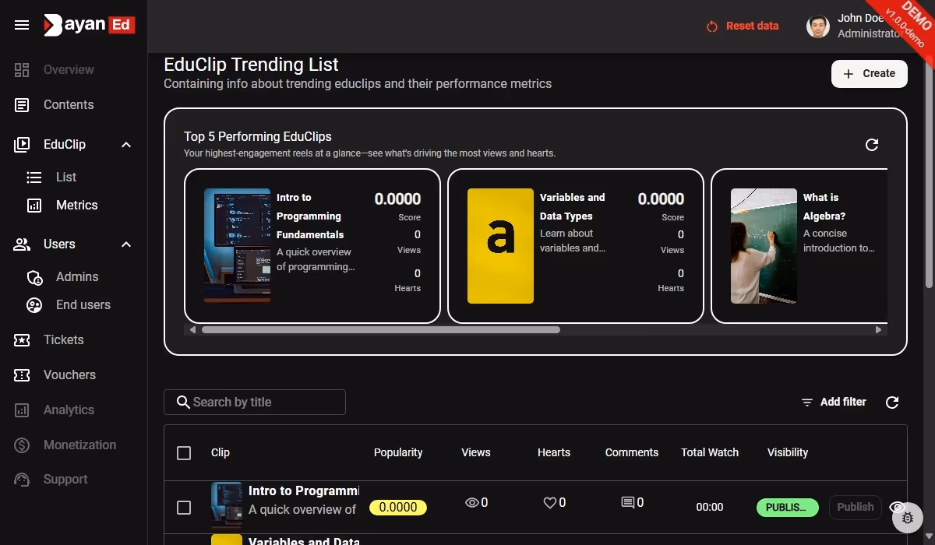Select the Tickets sidebar icon
This screenshot has width=935, height=545.
coord(22,339)
